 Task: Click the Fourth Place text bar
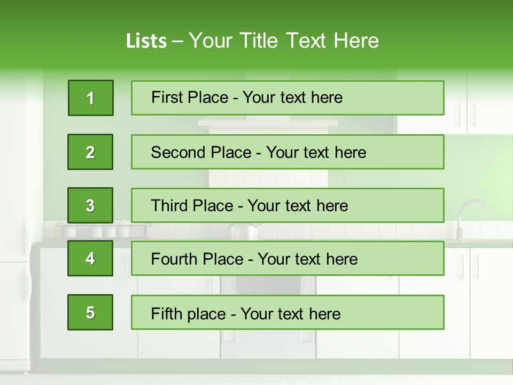coord(287,258)
